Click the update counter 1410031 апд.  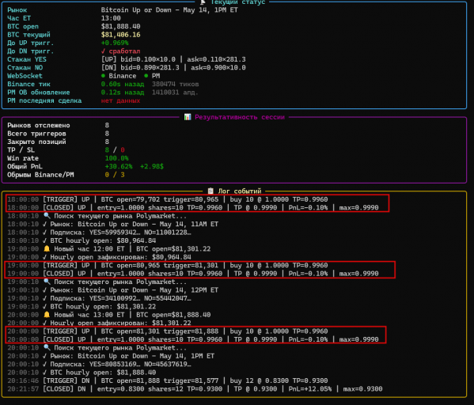pos(175,93)
